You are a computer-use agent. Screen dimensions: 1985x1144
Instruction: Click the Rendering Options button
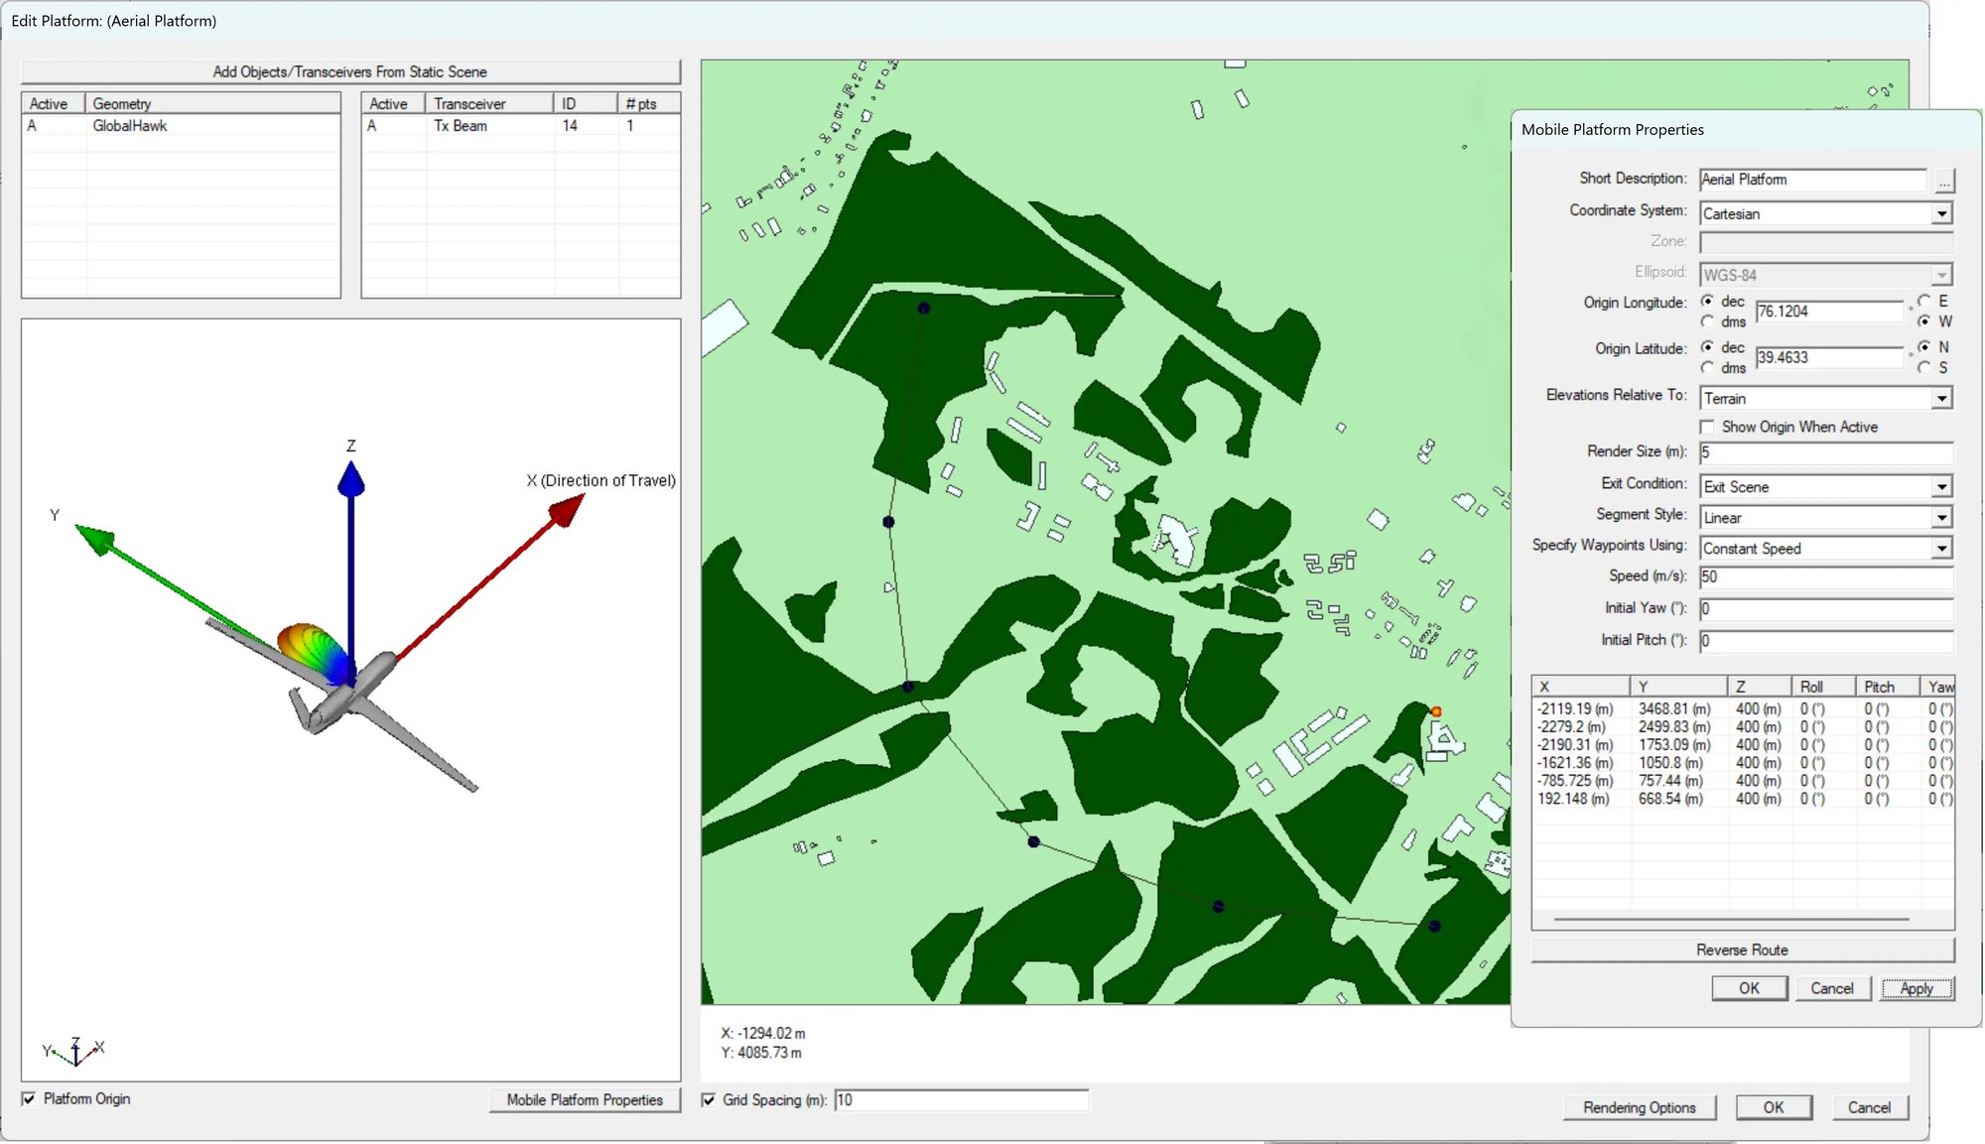pos(1639,1107)
